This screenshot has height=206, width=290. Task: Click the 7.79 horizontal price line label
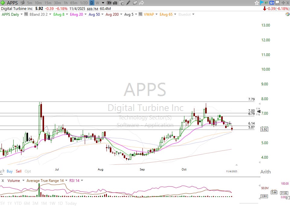[251, 99]
